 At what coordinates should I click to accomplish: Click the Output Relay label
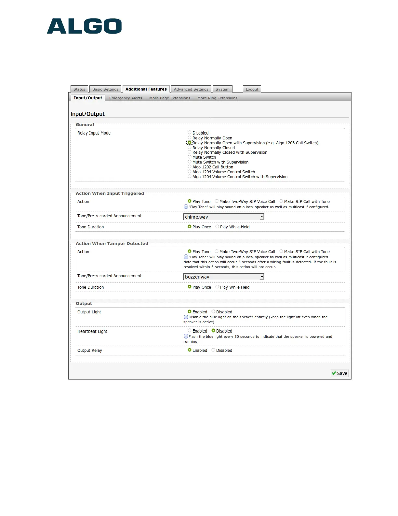(x=90, y=351)
